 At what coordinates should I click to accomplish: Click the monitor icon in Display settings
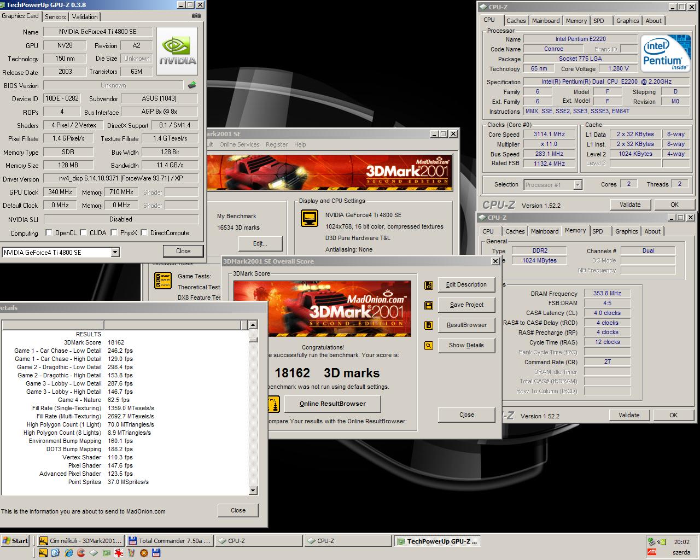(x=310, y=218)
